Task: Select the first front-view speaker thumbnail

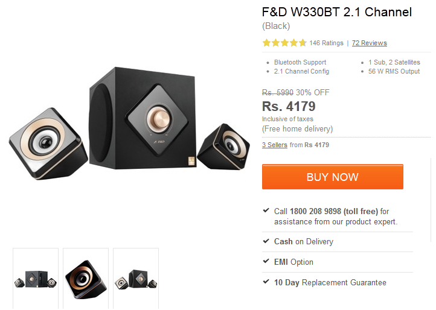Action: coord(36,279)
